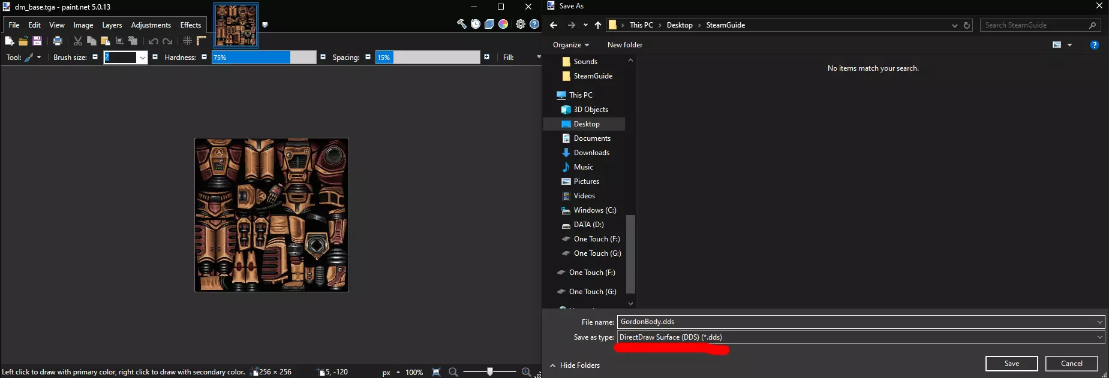Click the Crop to selection icon
Screen dimensions: 1109x378
point(119,41)
